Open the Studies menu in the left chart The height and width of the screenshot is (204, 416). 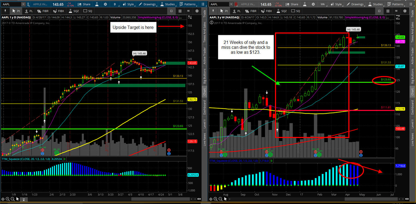[167, 4]
